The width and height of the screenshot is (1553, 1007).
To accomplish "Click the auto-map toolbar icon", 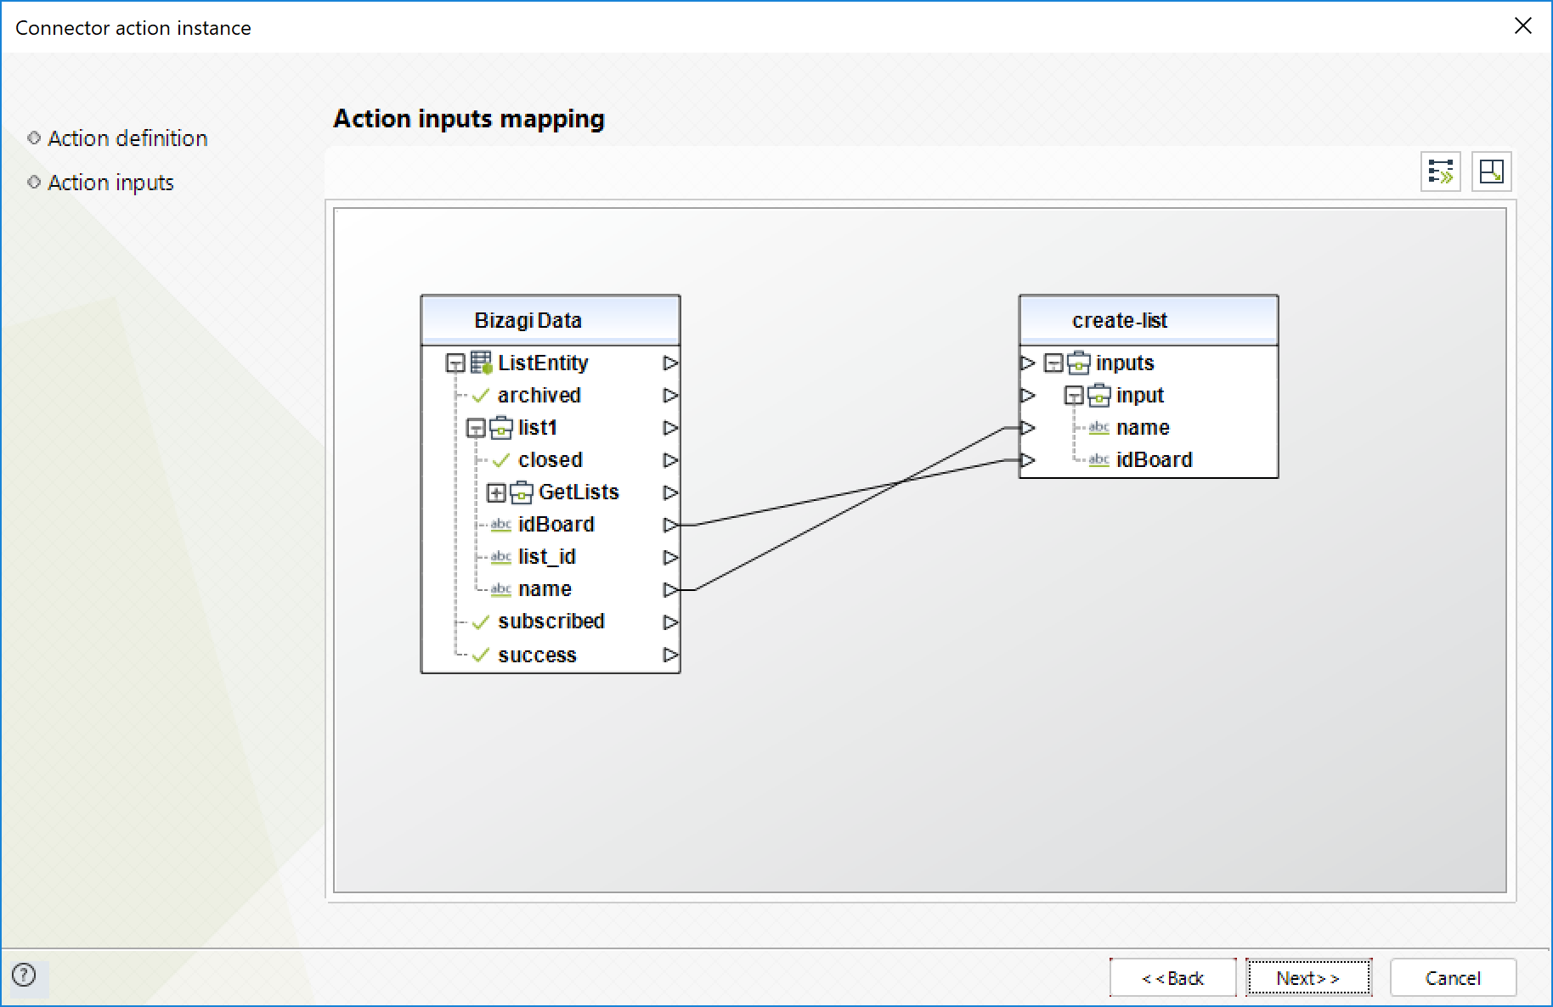I will [x=1441, y=172].
